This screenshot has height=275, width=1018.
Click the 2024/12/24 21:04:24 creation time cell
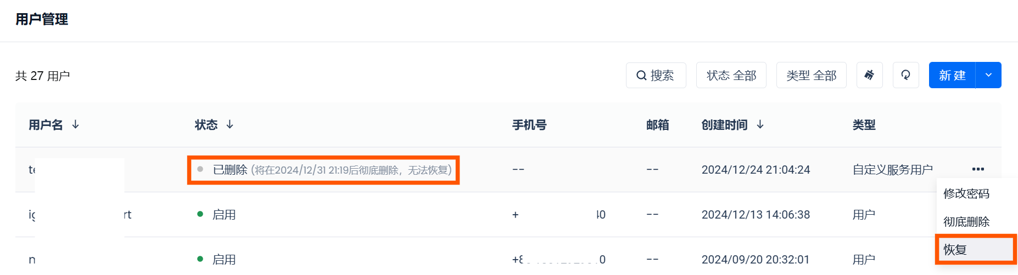(756, 170)
